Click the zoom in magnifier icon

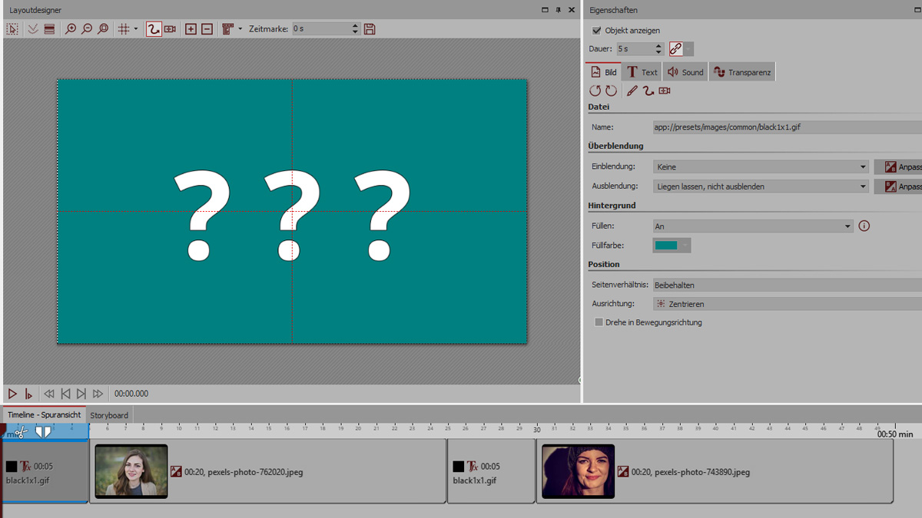(x=70, y=29)
